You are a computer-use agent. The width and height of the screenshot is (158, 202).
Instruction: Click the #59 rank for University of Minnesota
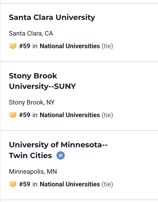(25, 184)
